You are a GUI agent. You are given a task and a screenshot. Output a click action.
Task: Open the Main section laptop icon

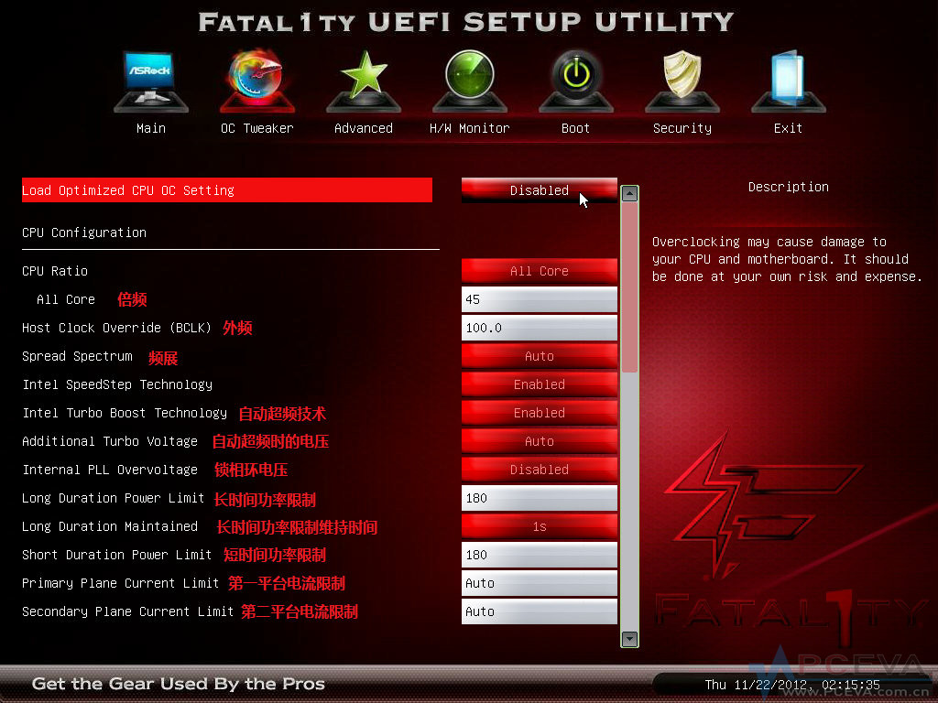[151, 81]
